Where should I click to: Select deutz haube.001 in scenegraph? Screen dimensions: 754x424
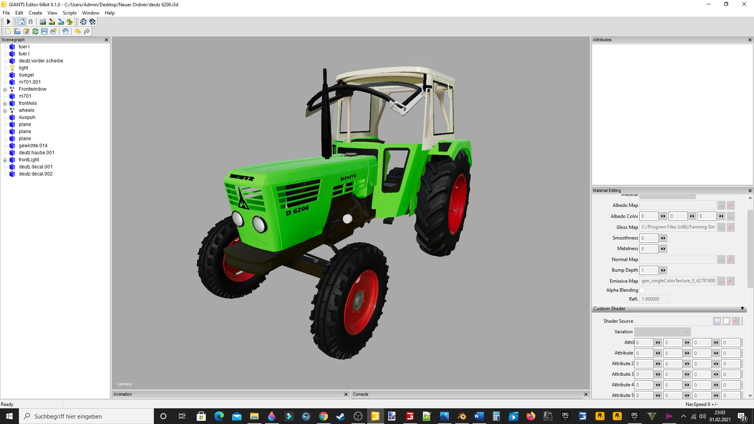tap(37, 153)
